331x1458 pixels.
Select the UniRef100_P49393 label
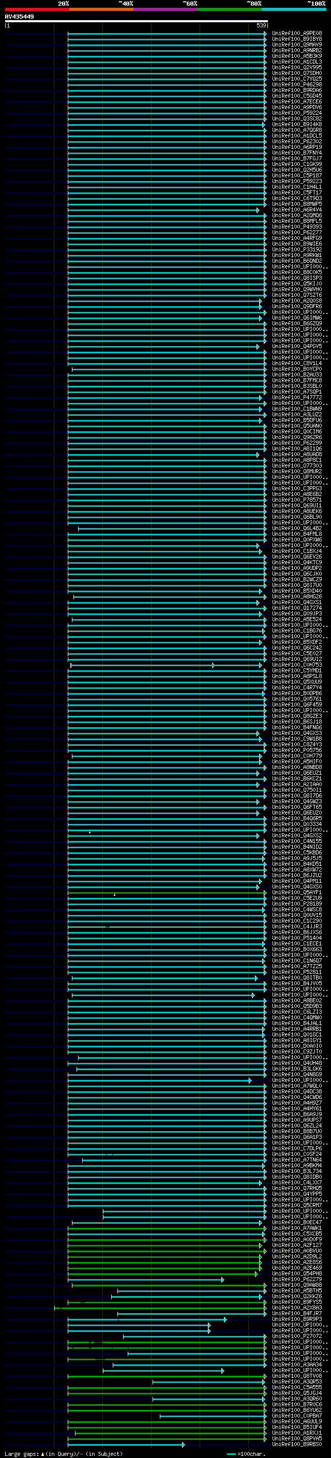296,227
